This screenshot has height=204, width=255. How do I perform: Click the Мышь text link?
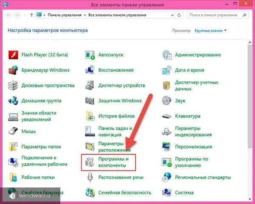click(x=28, y=131)
